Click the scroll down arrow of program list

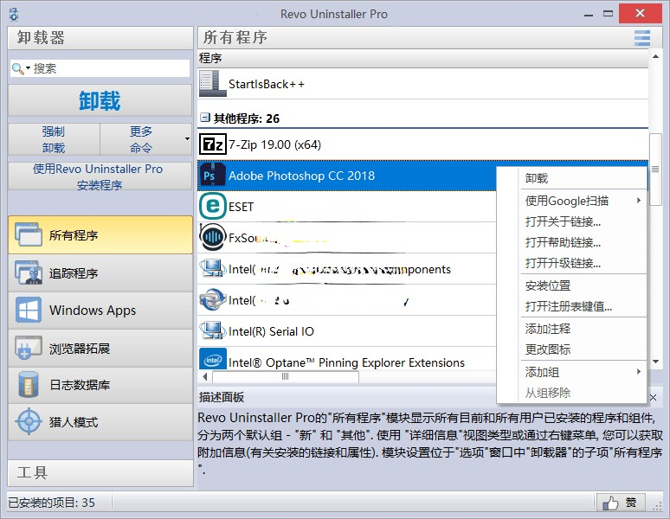[x=655, y=362]
